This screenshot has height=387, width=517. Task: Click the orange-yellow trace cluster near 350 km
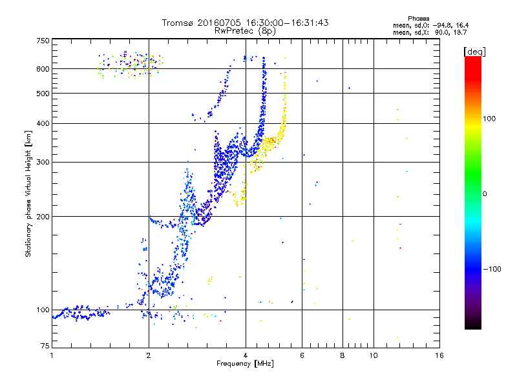(270, 143)
